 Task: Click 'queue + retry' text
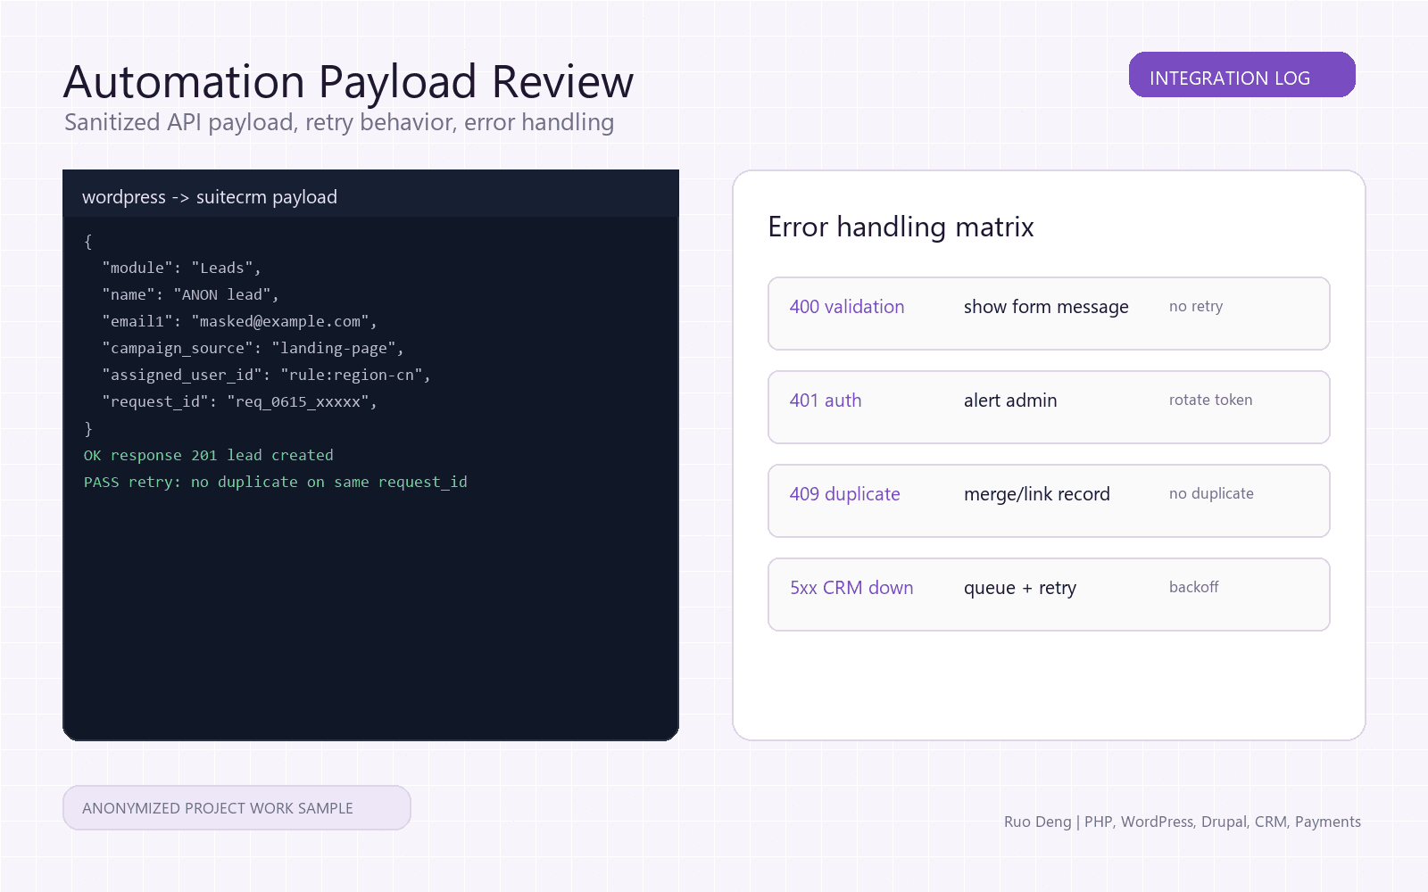(1020, 588)
